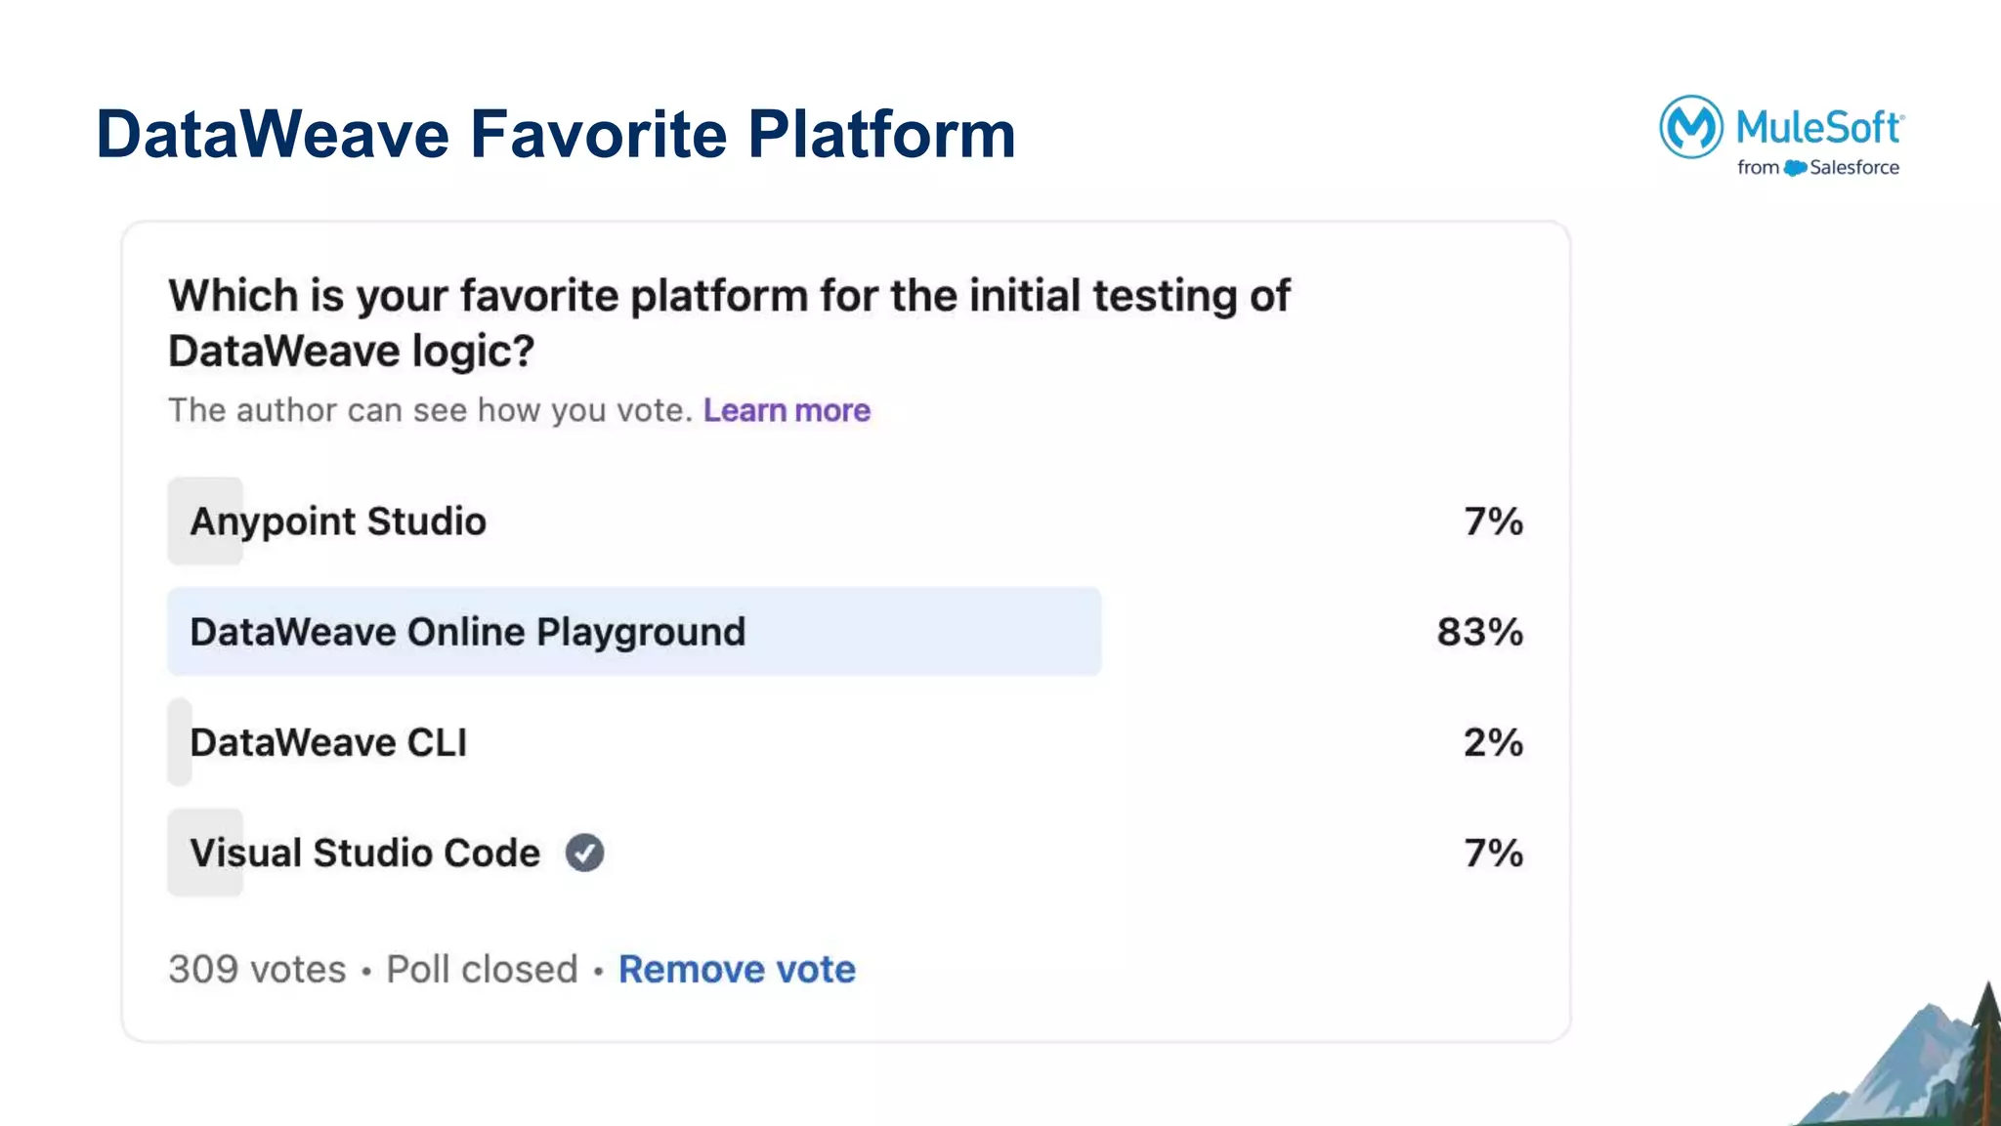The height and width of the screenshot is (1126, 2001).
Task: Click the checkmark icon beside Visual Studio Code
Action: click(584, 853)
